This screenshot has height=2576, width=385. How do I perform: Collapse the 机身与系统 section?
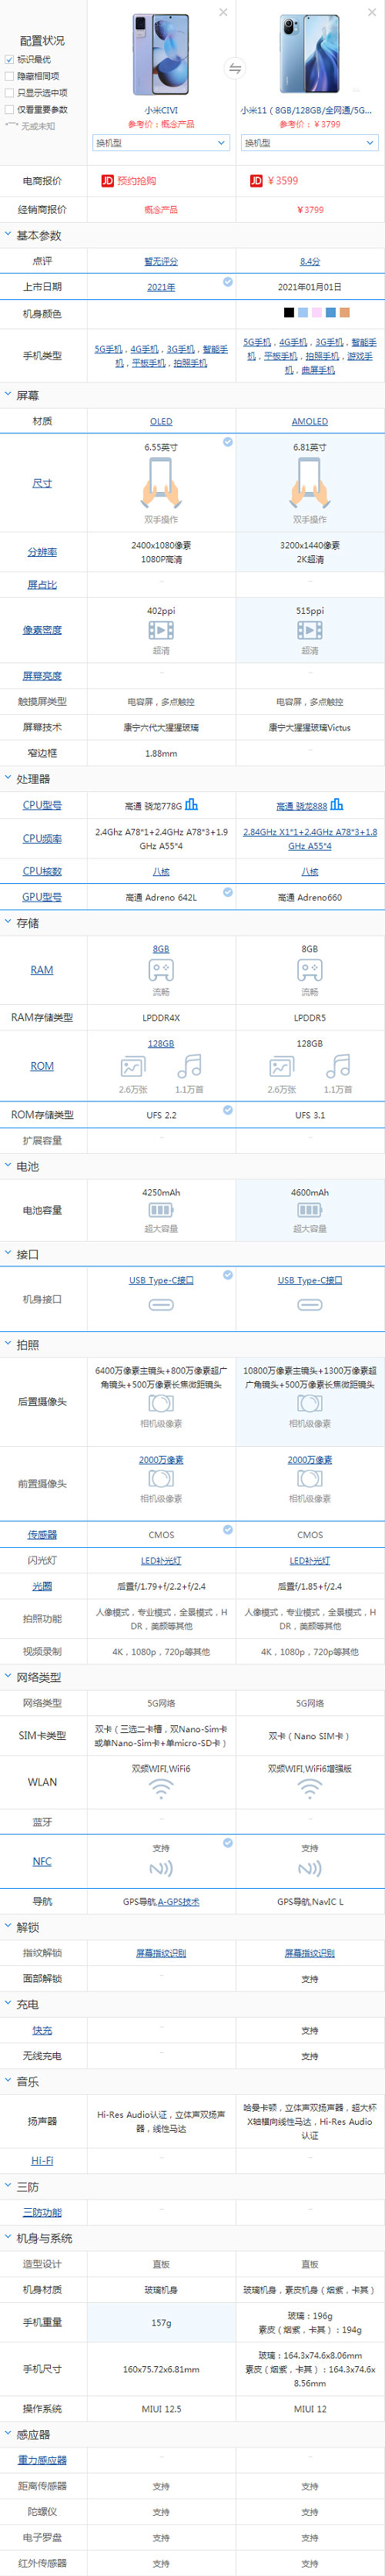[x=8, y=2238]
